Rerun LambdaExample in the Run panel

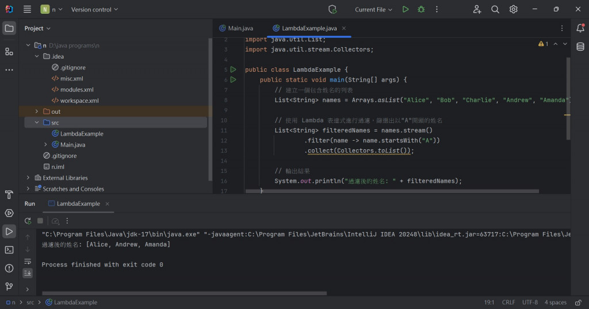click(x=28, y=221)
